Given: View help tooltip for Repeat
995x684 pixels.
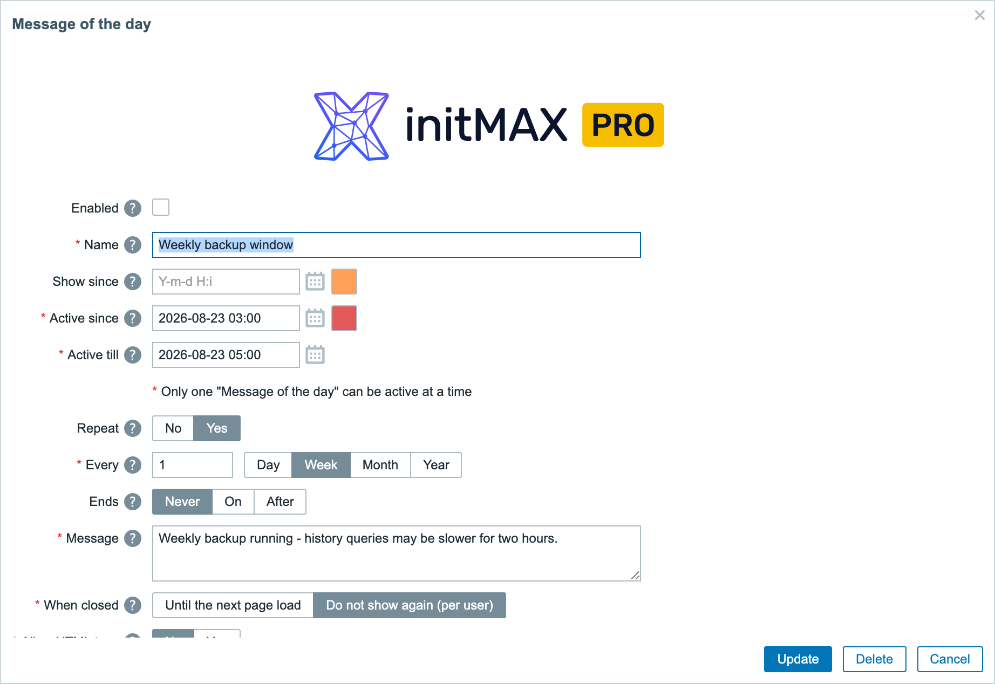Looking at the screenshot, I should 133,428.
